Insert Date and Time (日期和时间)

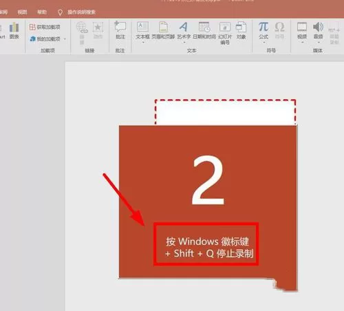204,30
